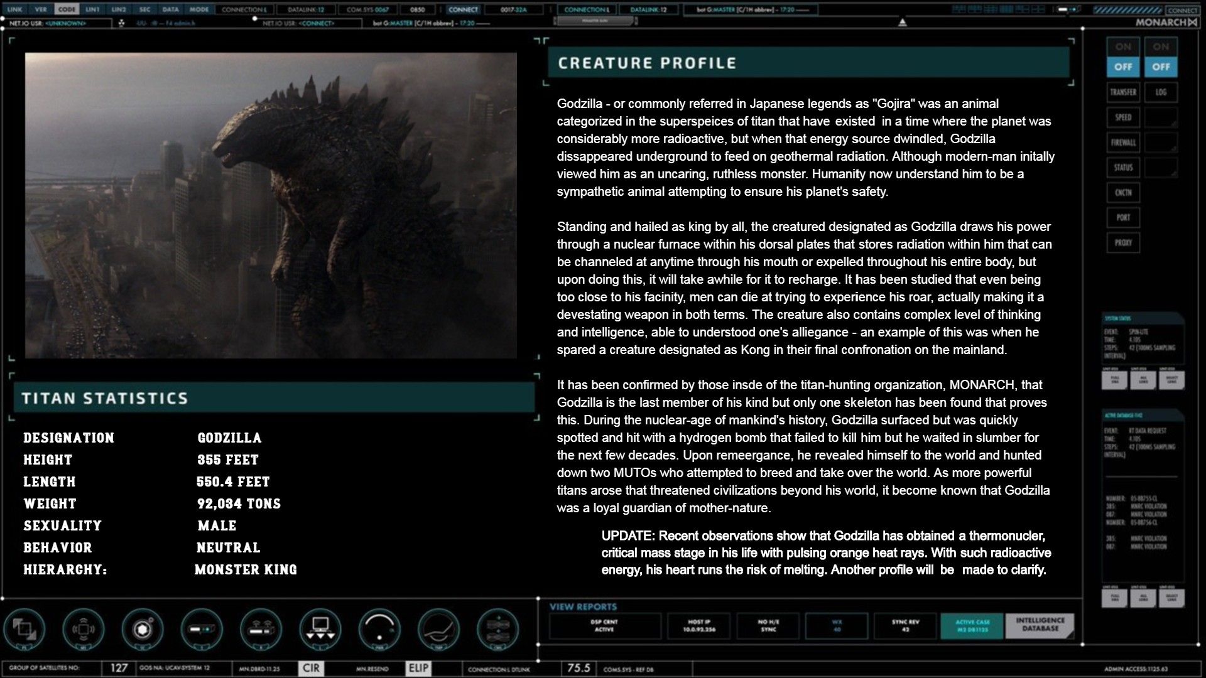Click the TRANSFER button
Viewport: 1206px width, 678px height.
pyautogui.click(x=1122, y=92)
